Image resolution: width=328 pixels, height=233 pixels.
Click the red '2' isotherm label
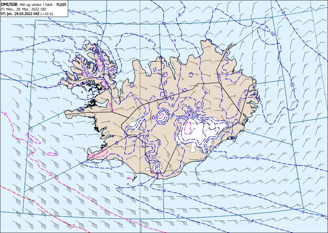[73, 226]
